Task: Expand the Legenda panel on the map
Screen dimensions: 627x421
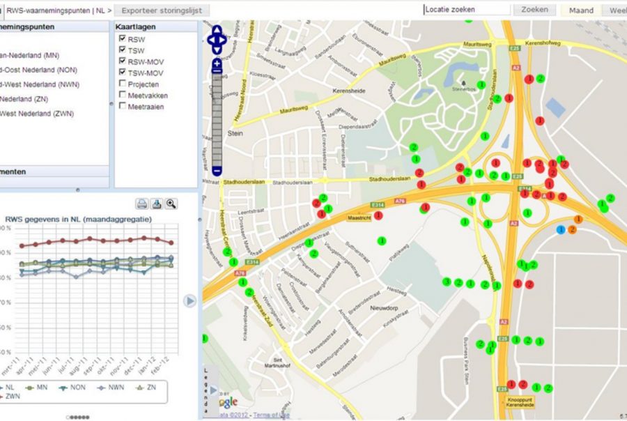Action: tap(206, 391)
